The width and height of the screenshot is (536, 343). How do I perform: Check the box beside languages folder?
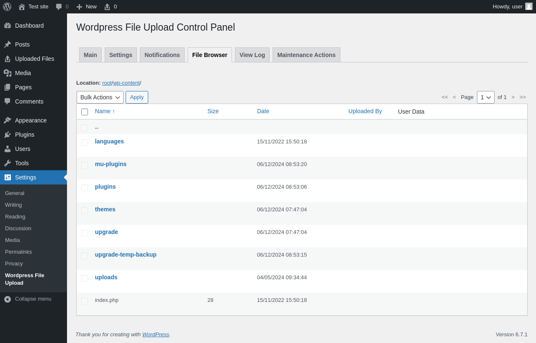coord(85,143)
